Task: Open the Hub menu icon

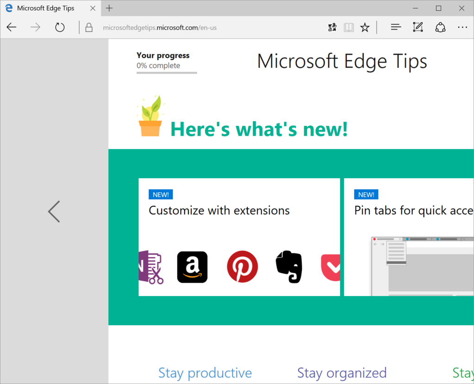Action: click(x=396, y=27)
